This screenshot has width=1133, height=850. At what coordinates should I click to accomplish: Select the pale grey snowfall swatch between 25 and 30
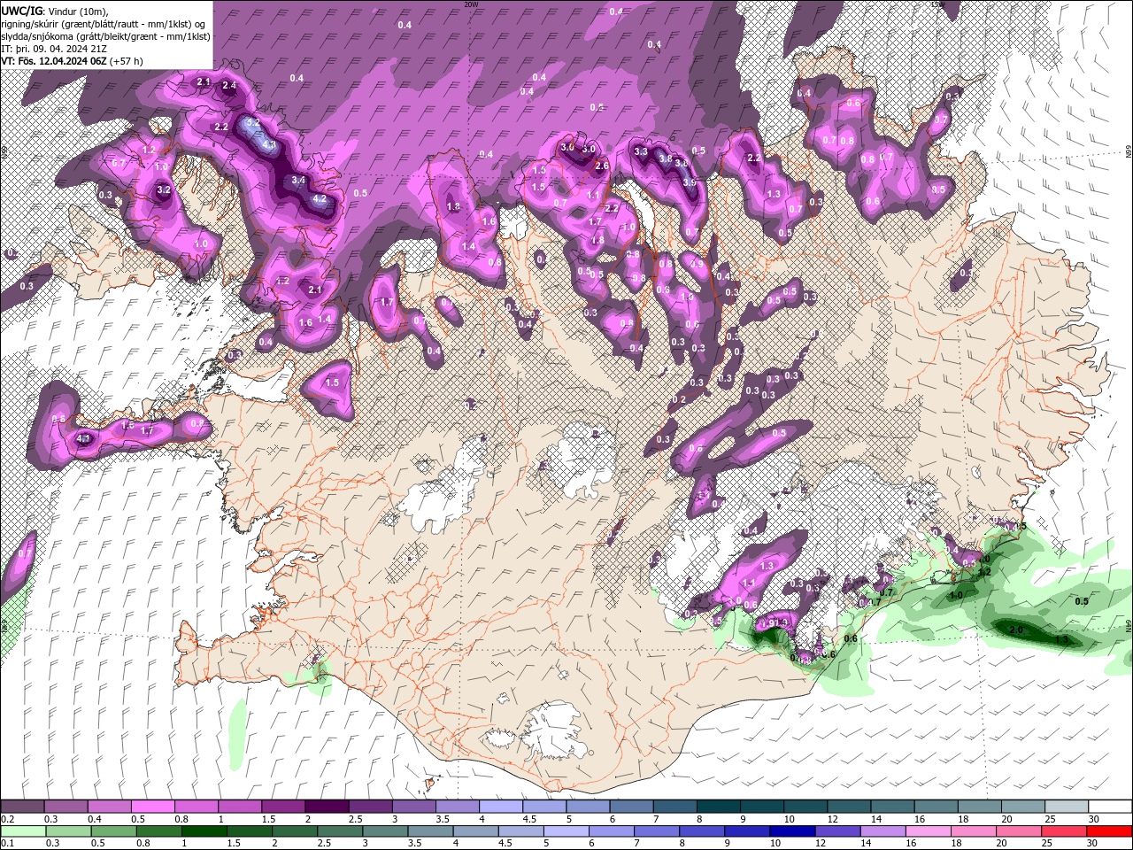click(x=1065, y=807)
